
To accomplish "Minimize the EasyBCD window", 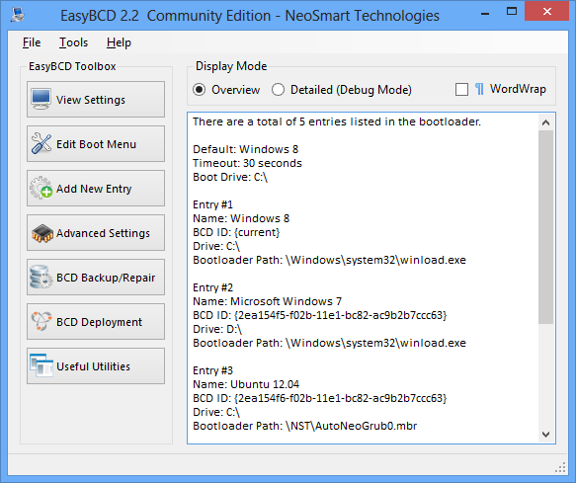I will [485, 14].
